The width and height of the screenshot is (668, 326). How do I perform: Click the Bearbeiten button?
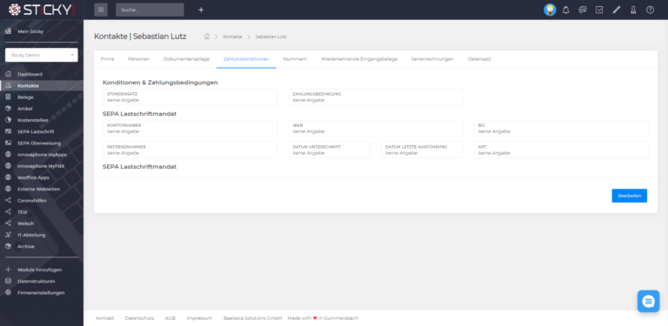629,196
